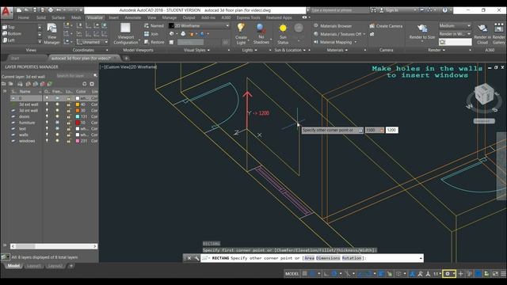The image size is (507, 285).
Task: Toggle Sun Status
Action: click(283, 33)
